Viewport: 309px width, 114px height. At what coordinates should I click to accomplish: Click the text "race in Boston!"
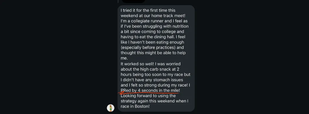(x=135, y=106)
